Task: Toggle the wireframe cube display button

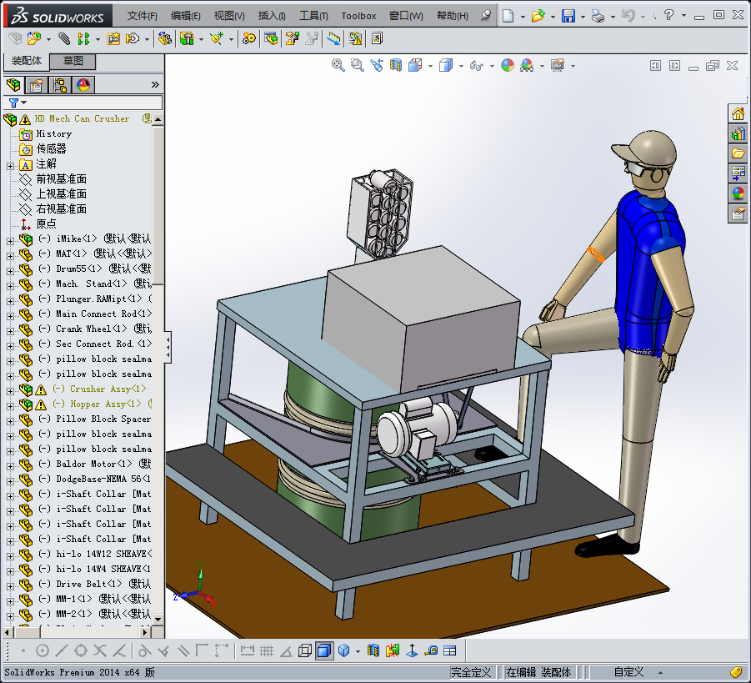Action: tap(305, 650)
